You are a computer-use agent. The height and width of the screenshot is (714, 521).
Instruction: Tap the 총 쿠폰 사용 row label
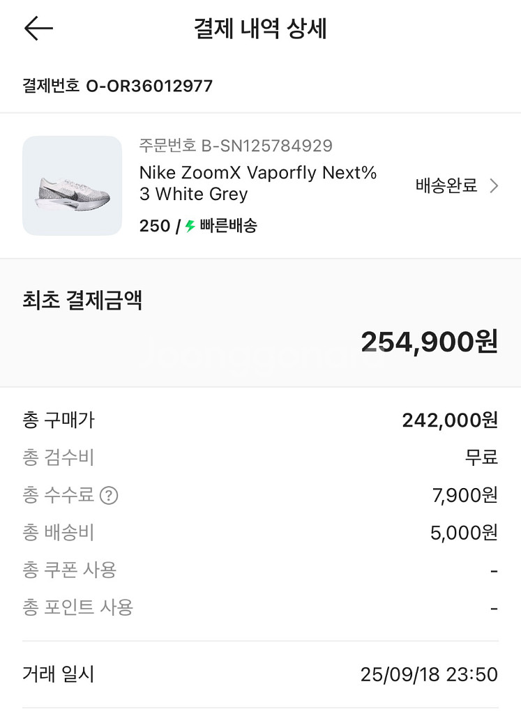point(69,570)
